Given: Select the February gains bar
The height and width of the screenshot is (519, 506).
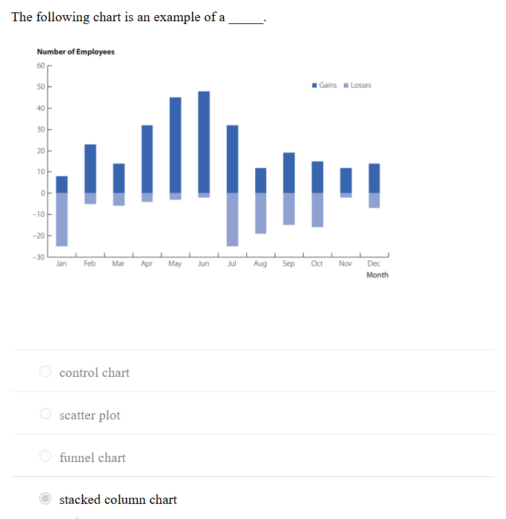Looking at the screenshot, I should [90, 168].
